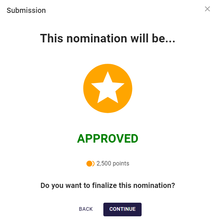Click the 'Do you want to finalize' question

108,185
